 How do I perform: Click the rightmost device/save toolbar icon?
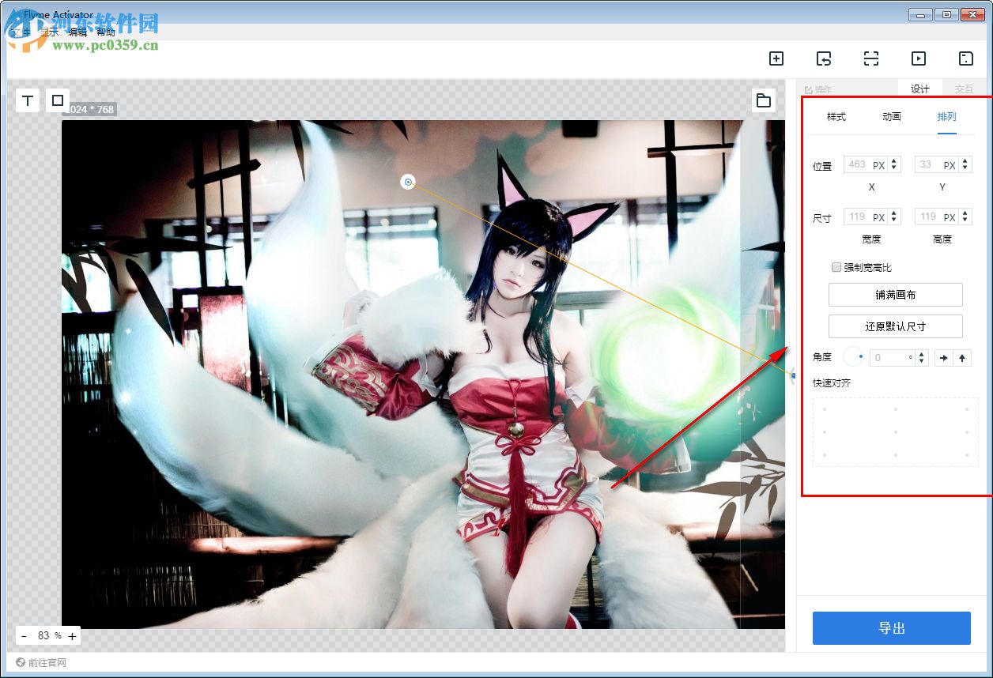point(965,58)
